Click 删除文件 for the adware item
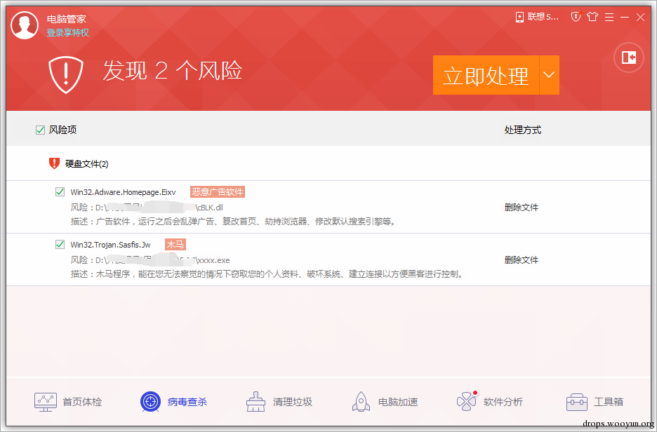Viewport: 657px width, 432px height. (522, 207)
